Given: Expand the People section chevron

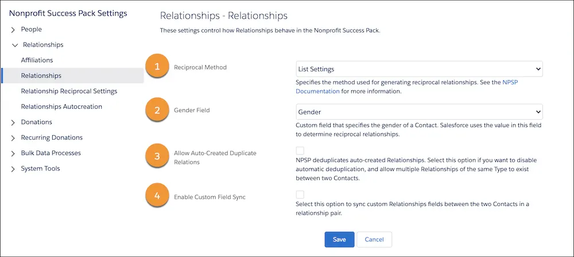Looking at the screenshot, I should (x=13, y=30).
